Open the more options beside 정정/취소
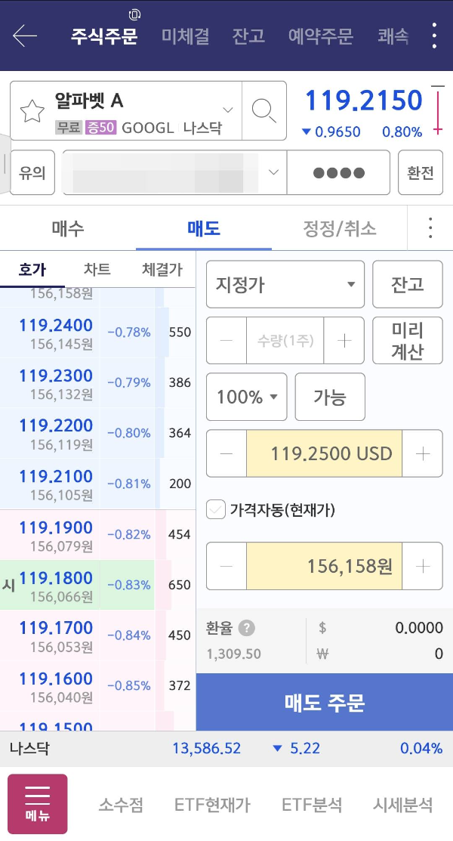Viewport: 453px width, 841px height. tap(430, 228)
